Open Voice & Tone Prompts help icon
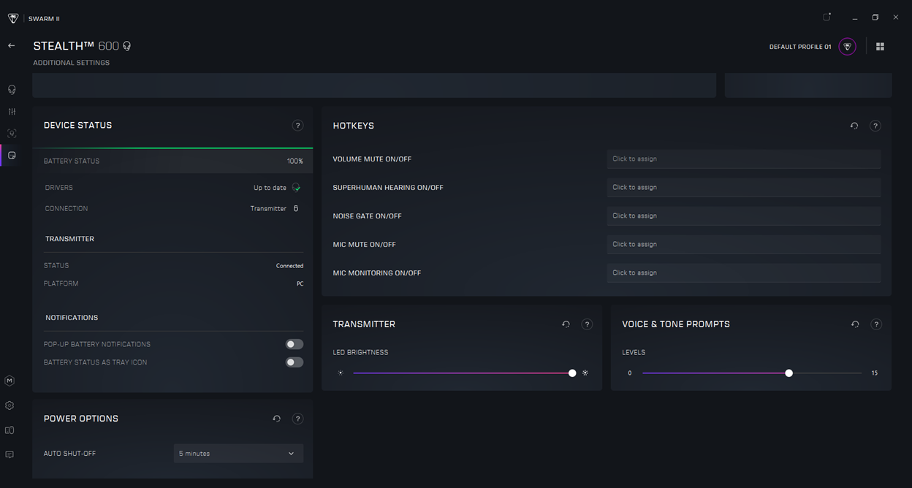The width and height of the screenshot is (912, 488). tap(876, 324)
